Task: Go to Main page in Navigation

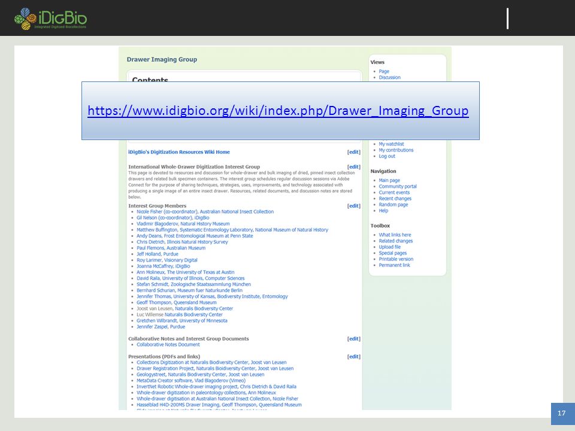Action: 389,180
